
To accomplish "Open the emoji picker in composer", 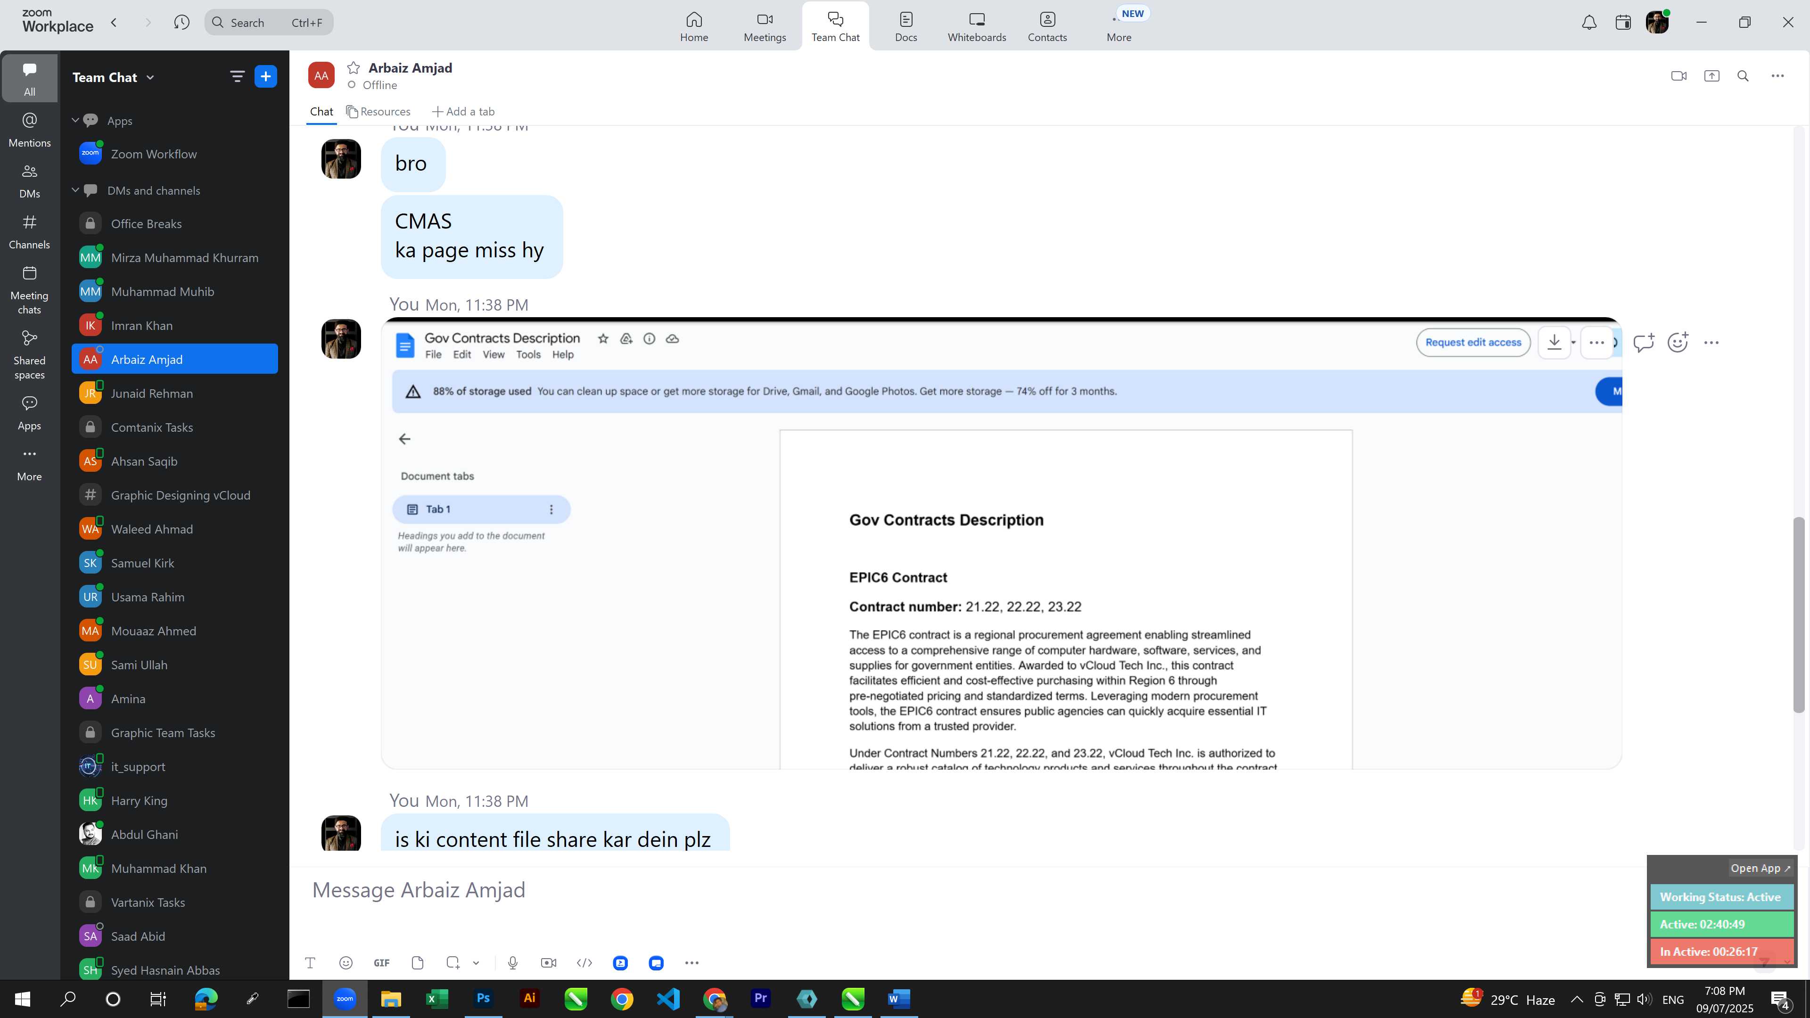I will pyautogui.click(x=345, y=963).
